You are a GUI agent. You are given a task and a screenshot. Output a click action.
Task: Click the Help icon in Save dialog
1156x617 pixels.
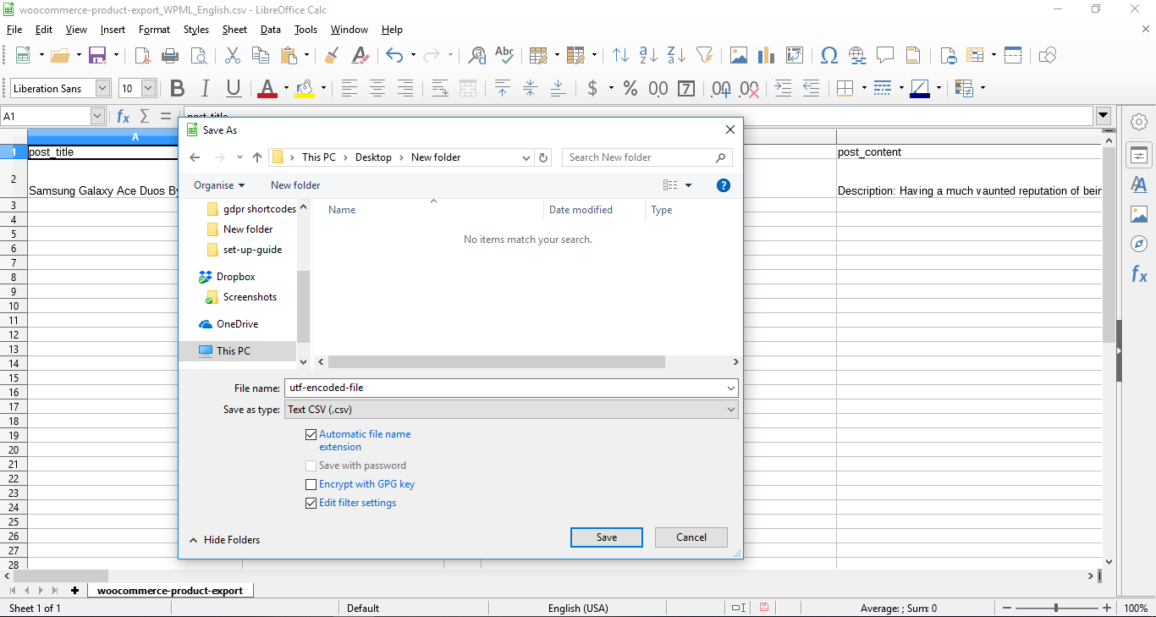723,185
